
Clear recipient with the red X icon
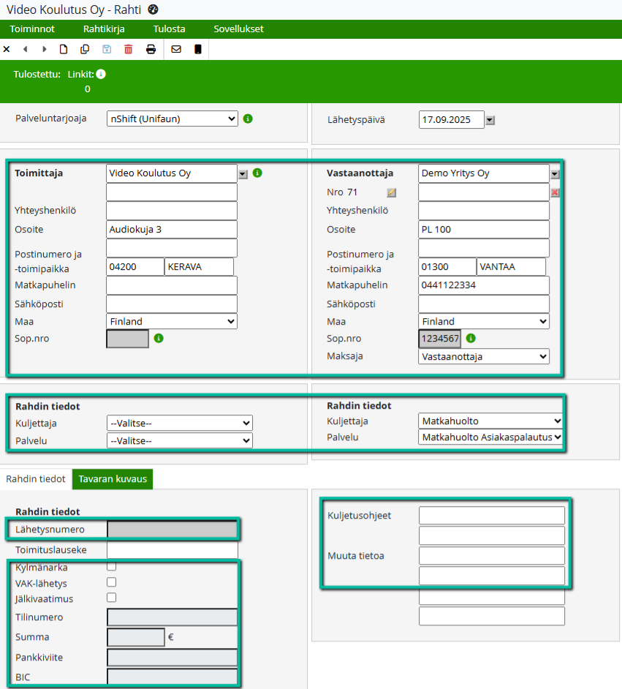[555, 192]
